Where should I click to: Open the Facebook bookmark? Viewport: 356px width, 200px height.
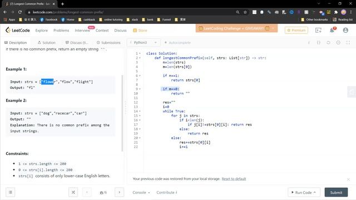(49, 20)
